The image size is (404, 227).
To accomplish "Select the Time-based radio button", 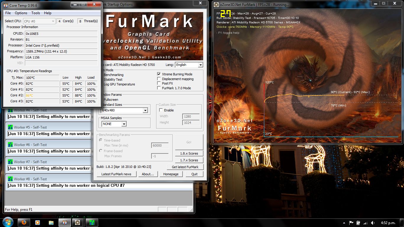I will click(101, 140).
